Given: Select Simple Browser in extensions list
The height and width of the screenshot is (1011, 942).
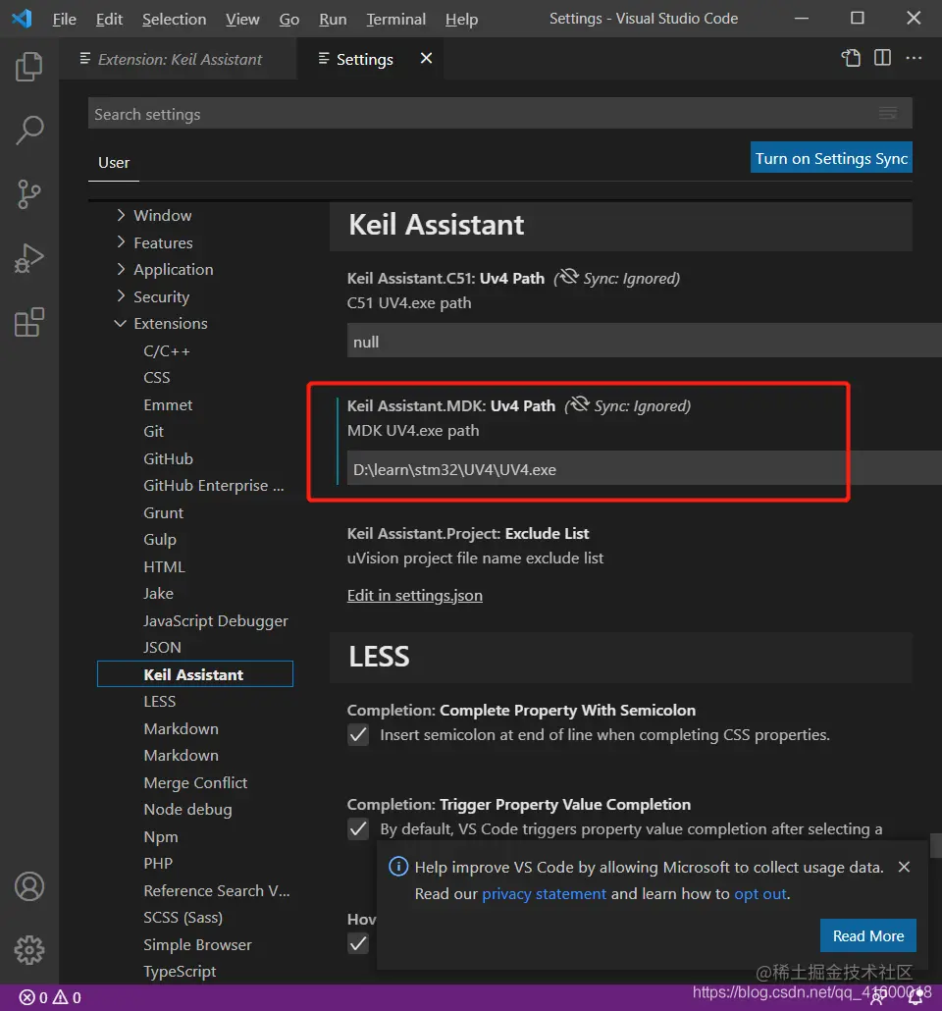Looking at the screenshot, I should [197, 944].
